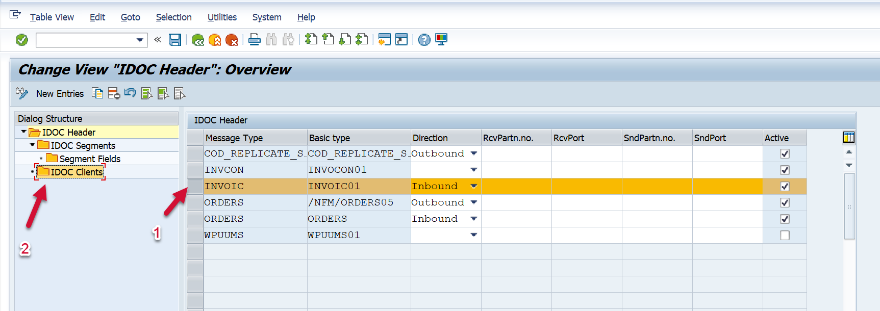Open table column settings icon

coord(848,137)
